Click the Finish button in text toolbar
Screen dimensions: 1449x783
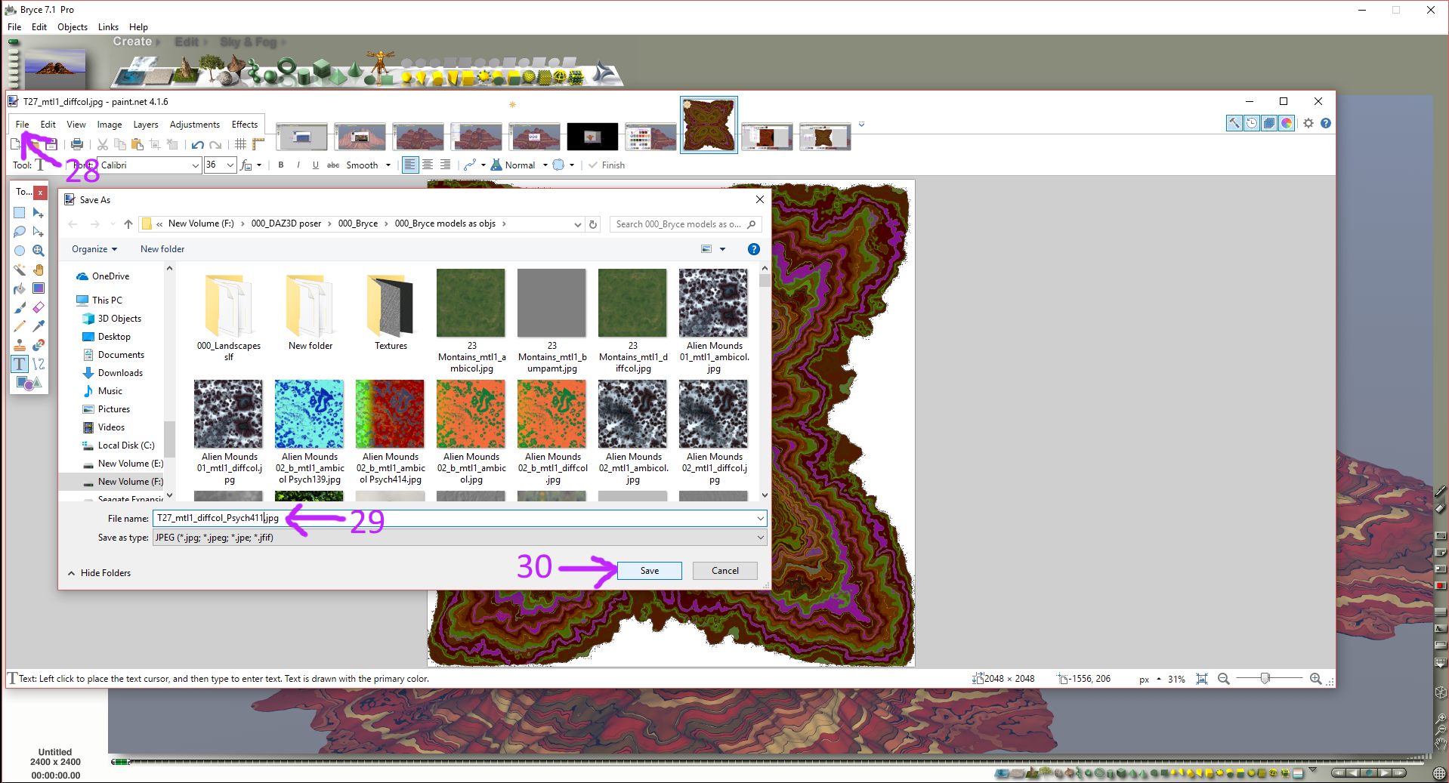[607, 165]
